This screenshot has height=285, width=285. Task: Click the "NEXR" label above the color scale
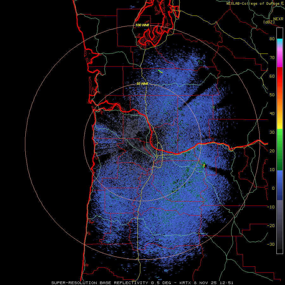[x=278, y=19]
